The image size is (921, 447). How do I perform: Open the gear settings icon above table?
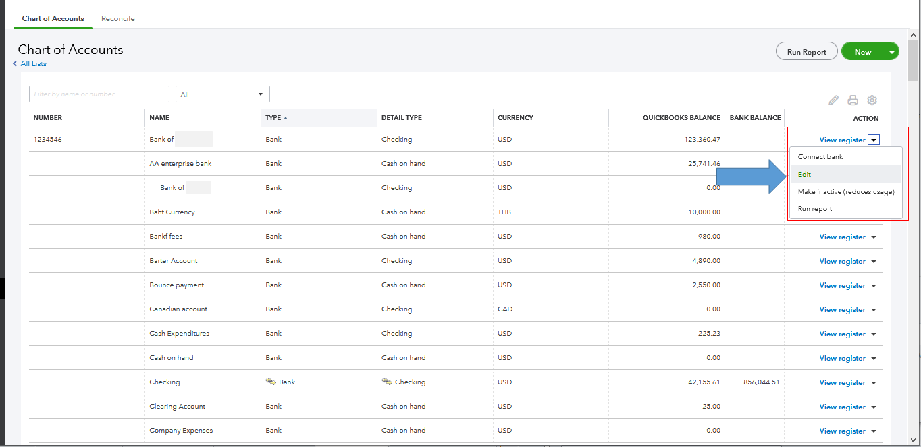pos(872,100)
